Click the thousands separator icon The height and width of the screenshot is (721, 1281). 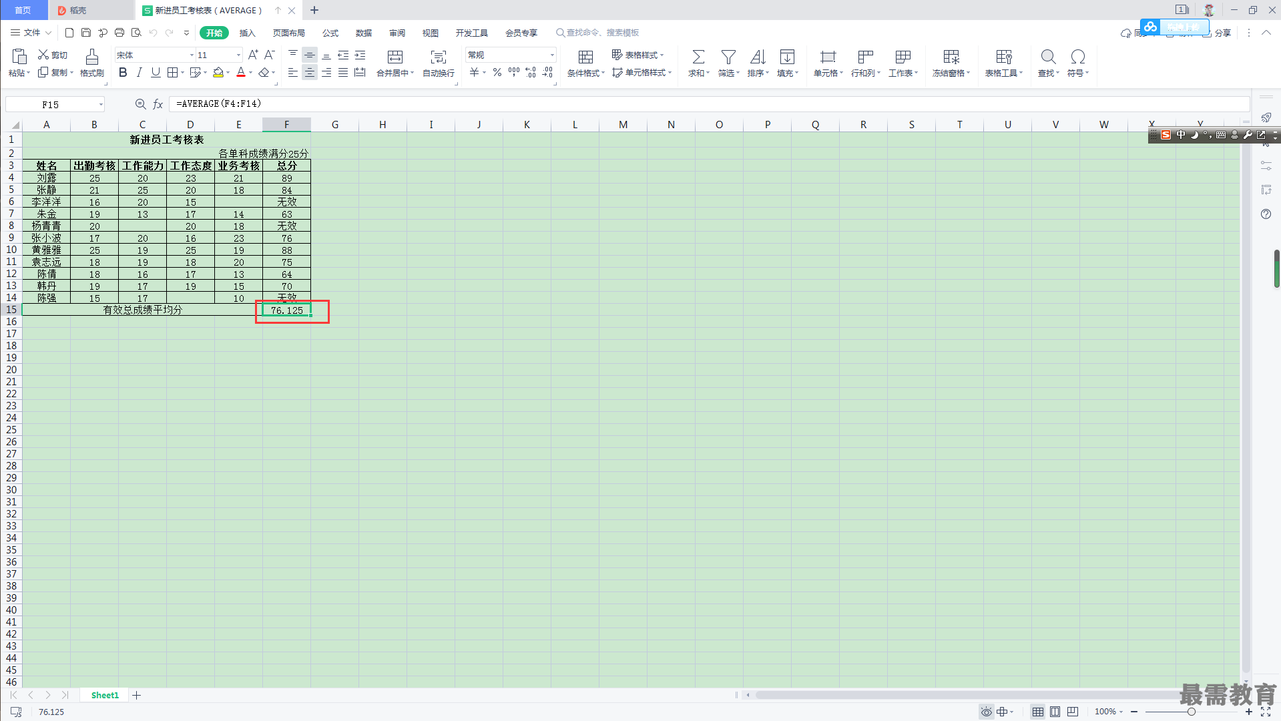[514, 72]
